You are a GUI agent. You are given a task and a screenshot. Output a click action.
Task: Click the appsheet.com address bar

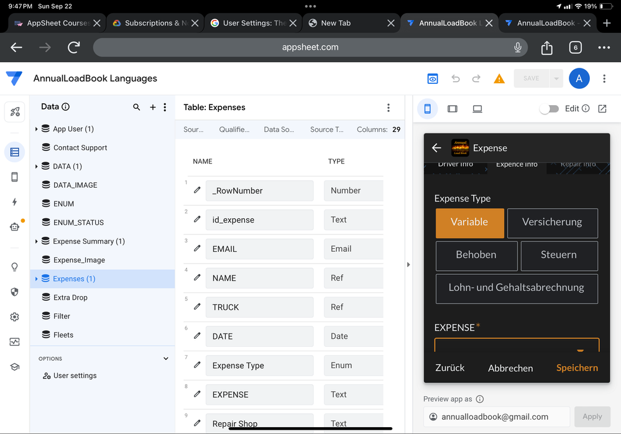[x=310, y=47]
